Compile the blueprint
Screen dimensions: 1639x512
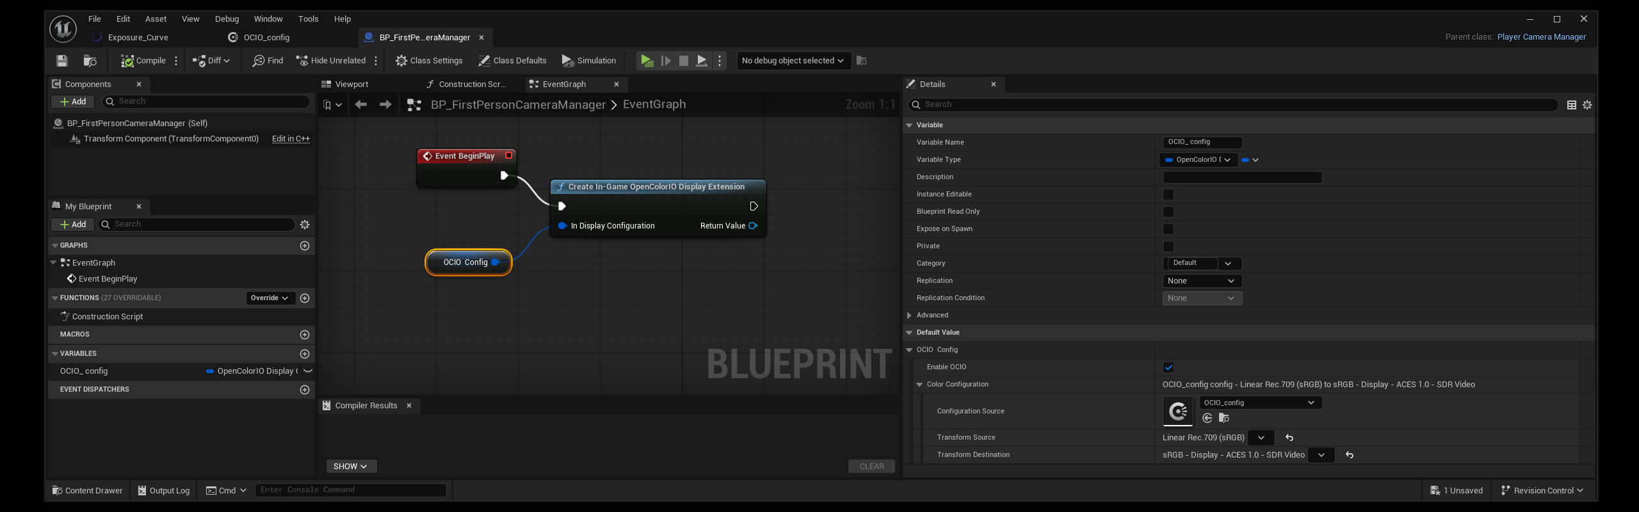(143, 61)
